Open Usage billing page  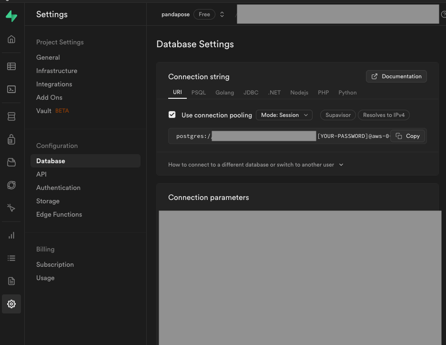pos(45,278)
